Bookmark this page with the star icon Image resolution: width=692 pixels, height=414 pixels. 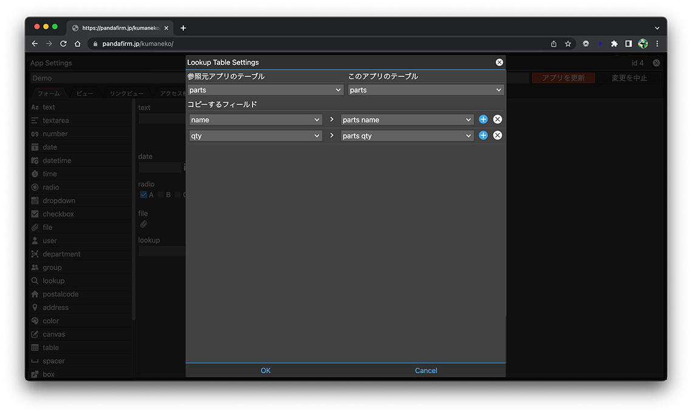[x=568, y=44]
